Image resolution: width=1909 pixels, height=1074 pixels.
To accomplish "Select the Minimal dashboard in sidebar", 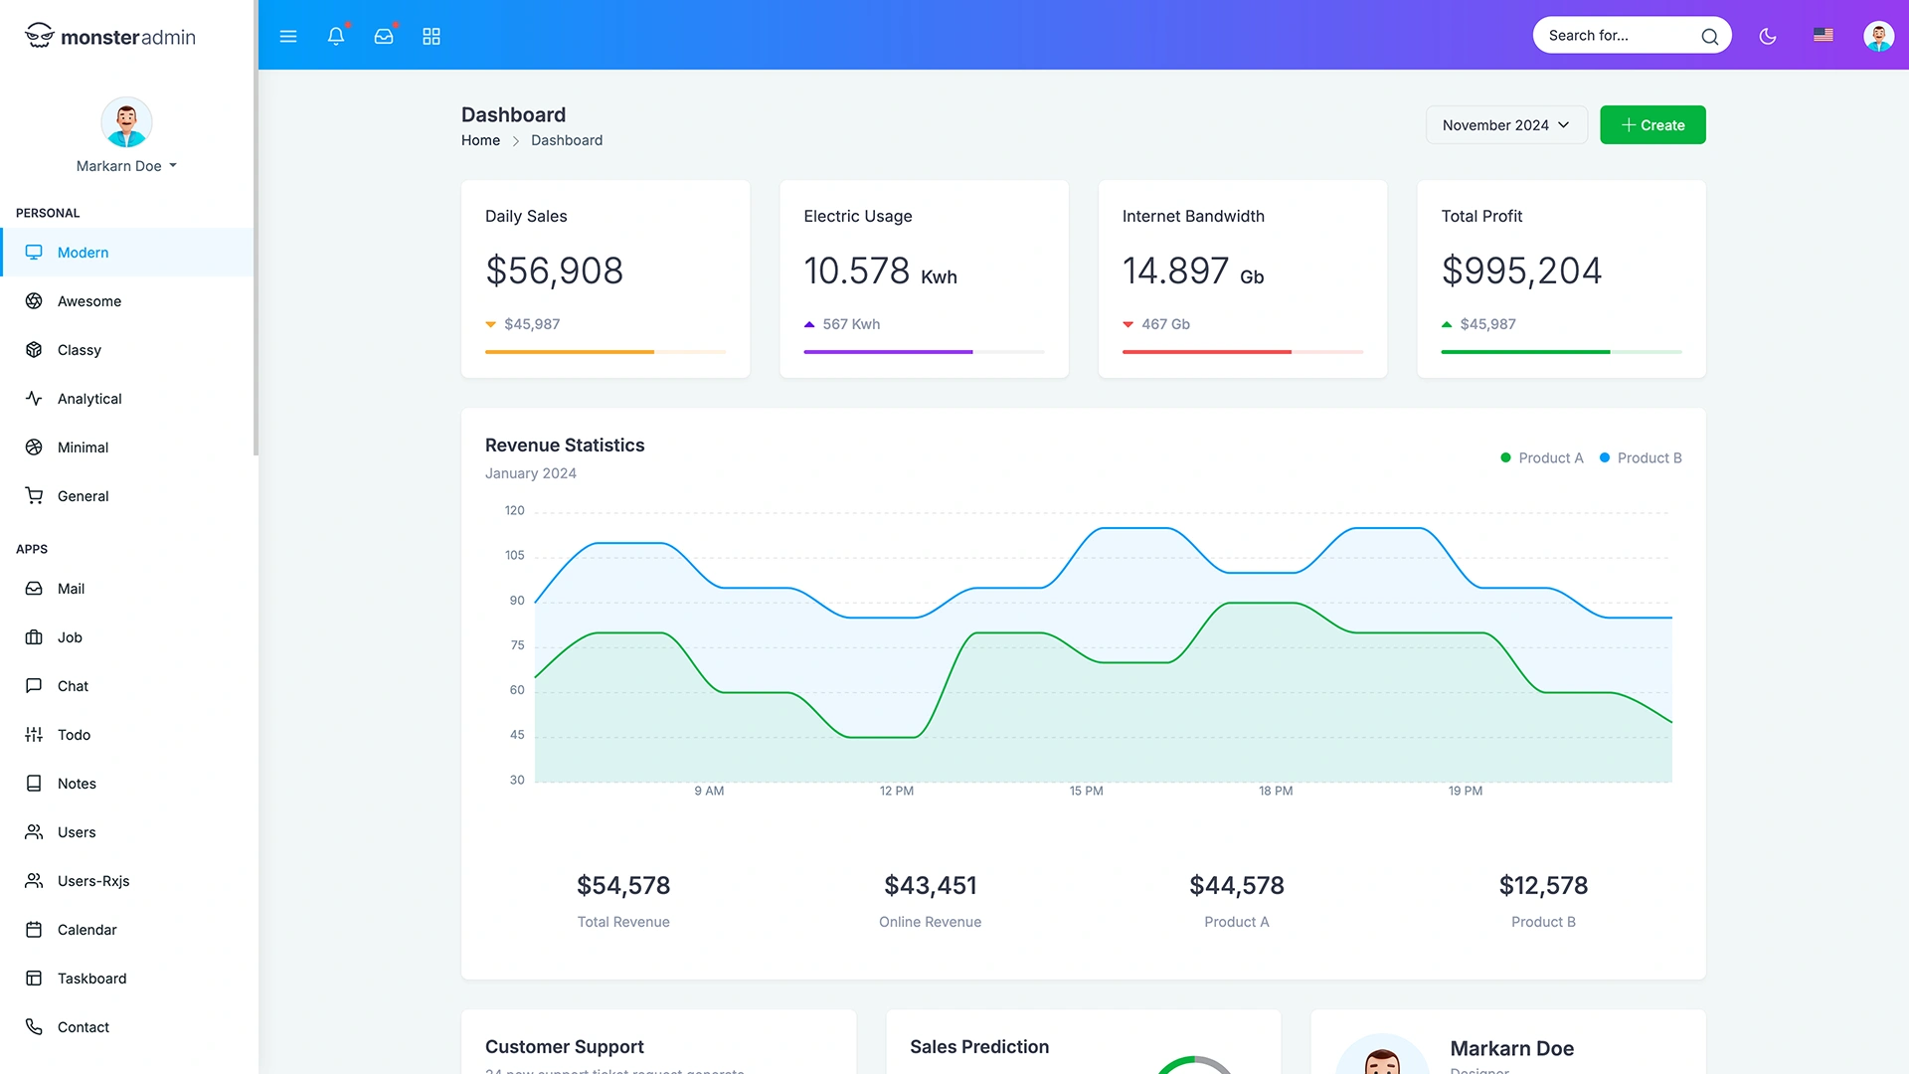I will (x=83, y=447).
